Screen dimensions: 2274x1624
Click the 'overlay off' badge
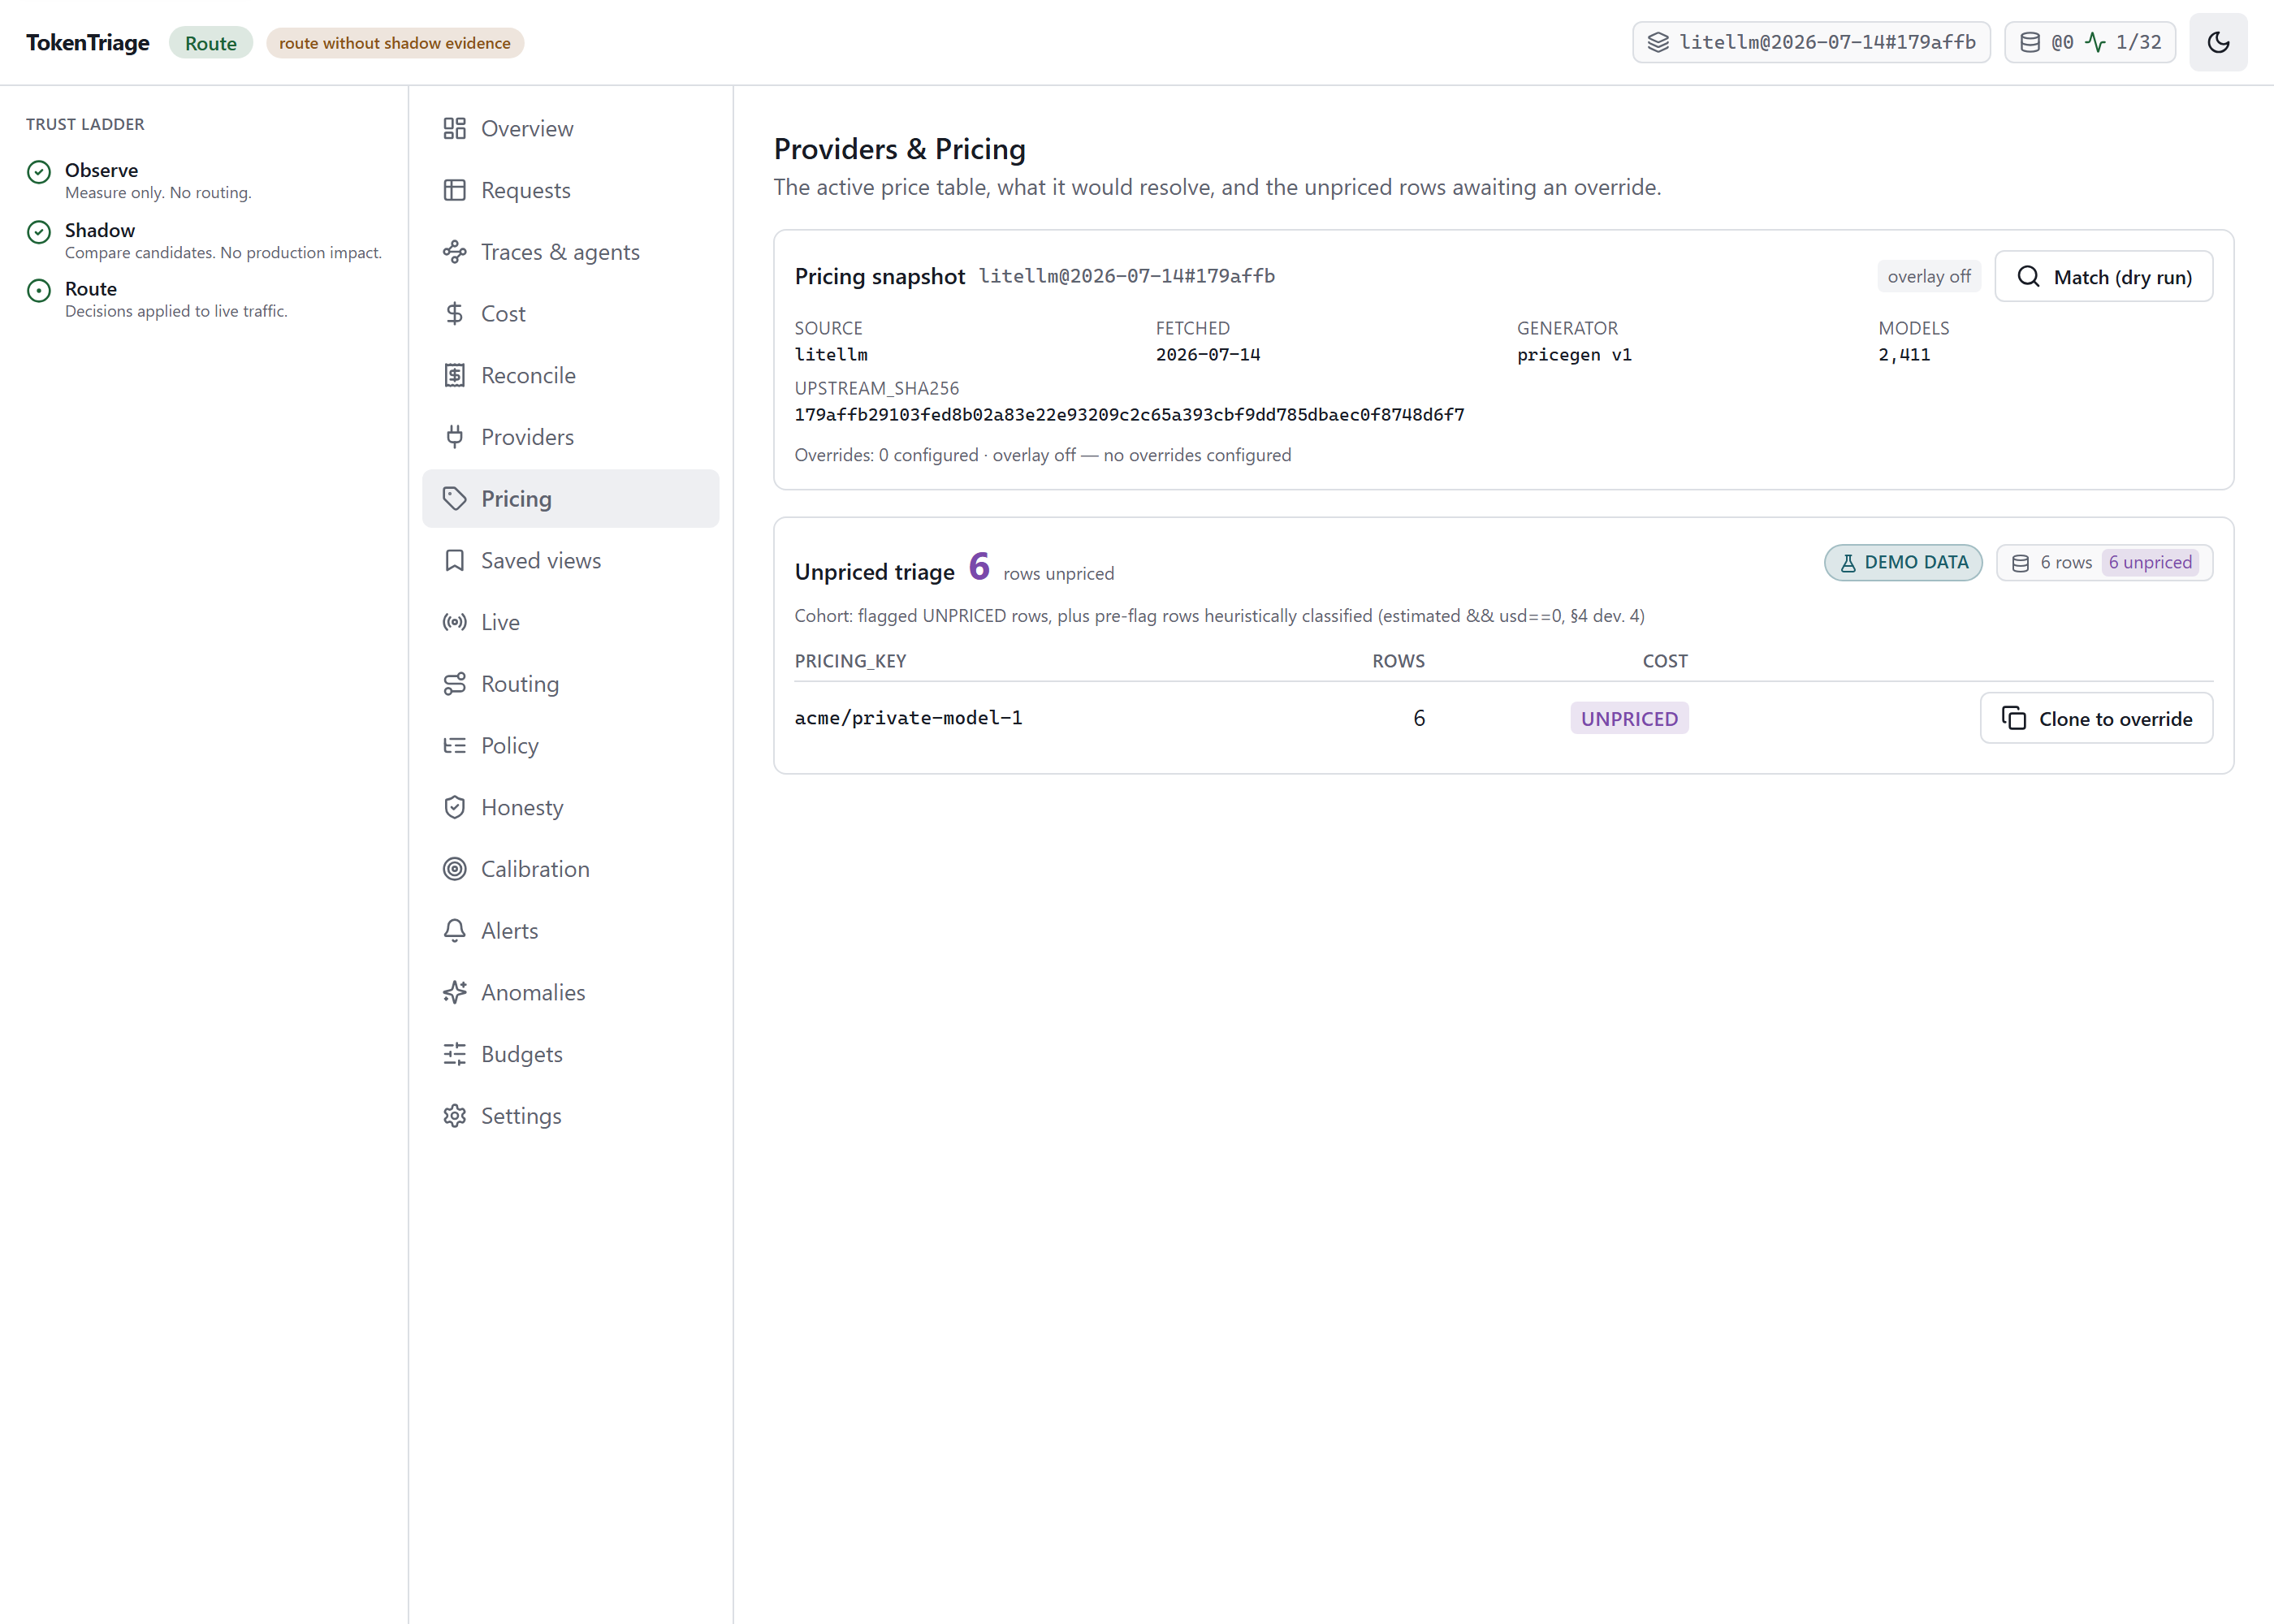1928,276
